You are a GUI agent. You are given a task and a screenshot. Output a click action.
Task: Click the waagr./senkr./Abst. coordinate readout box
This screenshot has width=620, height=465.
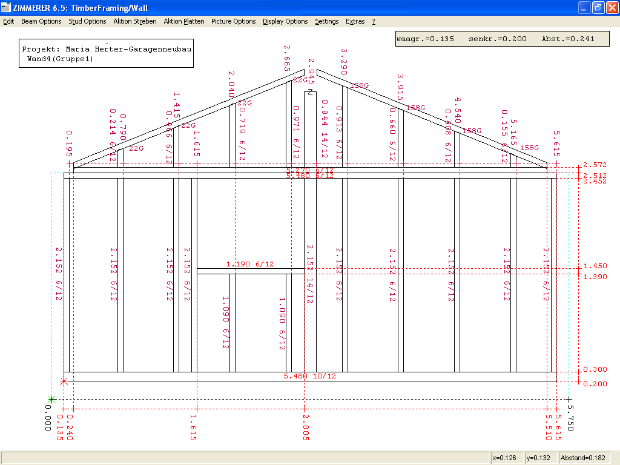point(493,39)
